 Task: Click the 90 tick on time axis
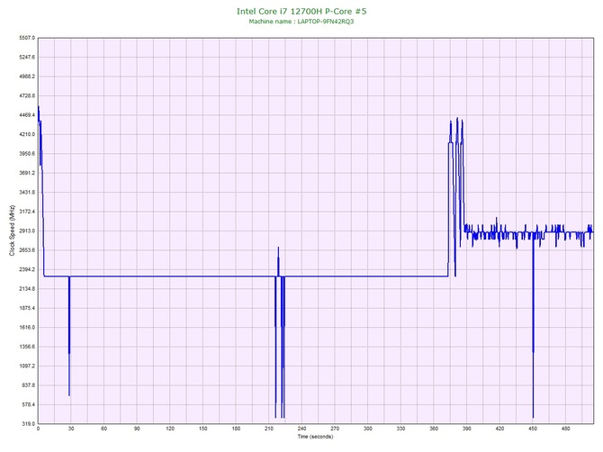pos(137,429)
